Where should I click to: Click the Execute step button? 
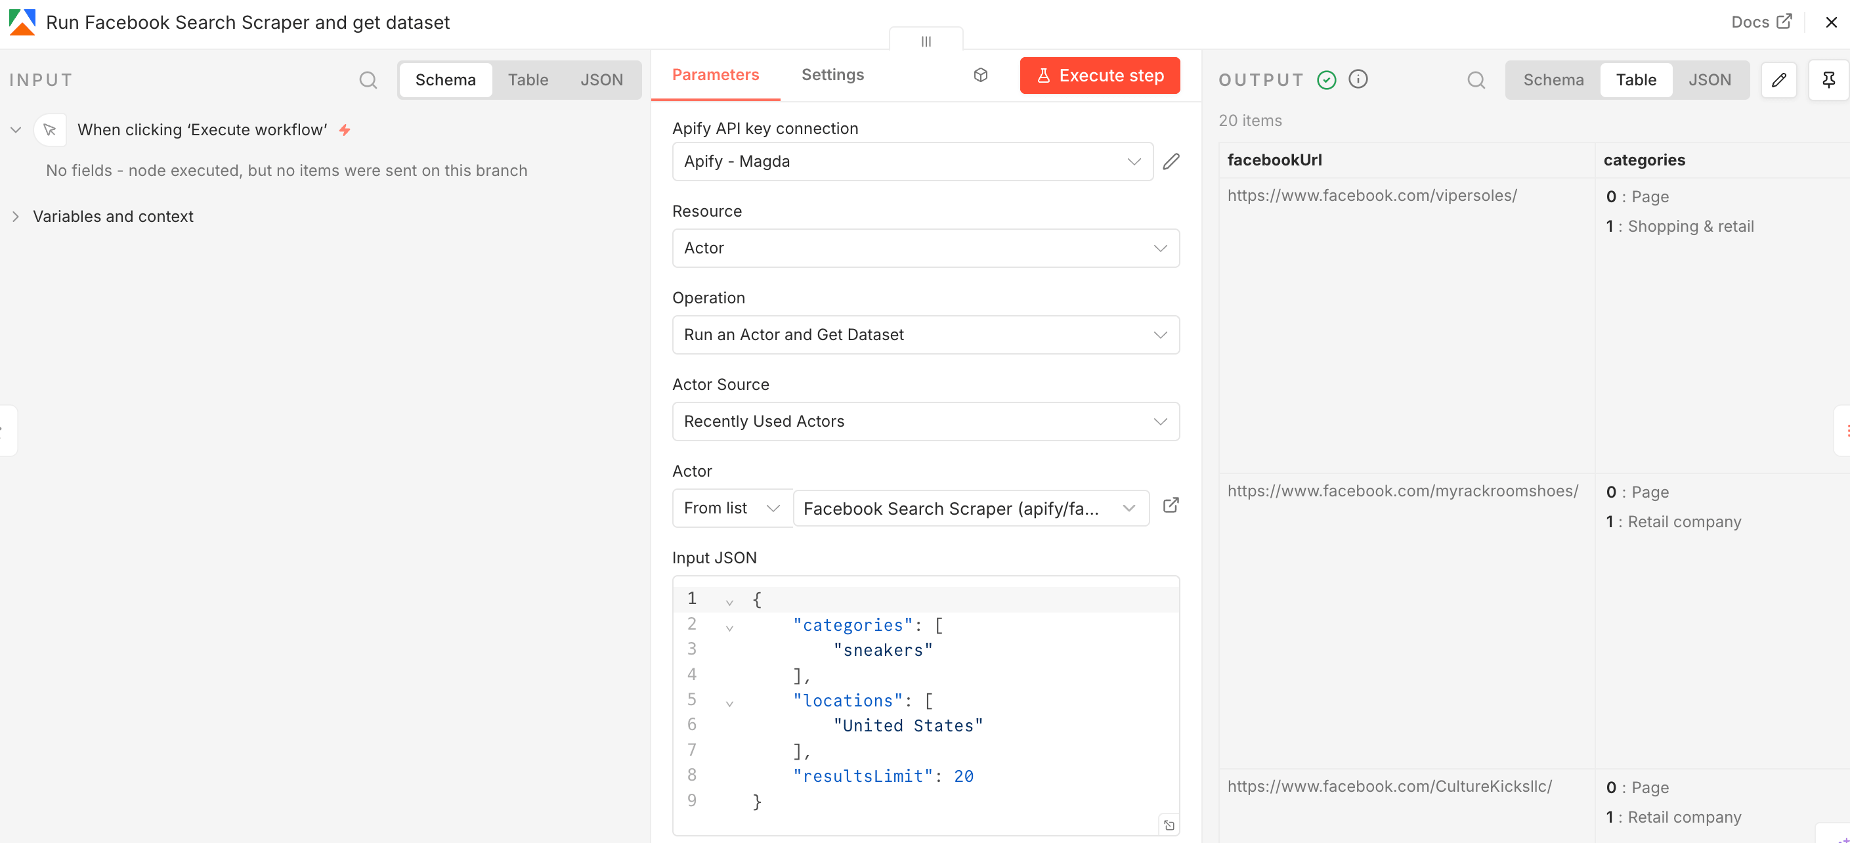point(1100,75)
